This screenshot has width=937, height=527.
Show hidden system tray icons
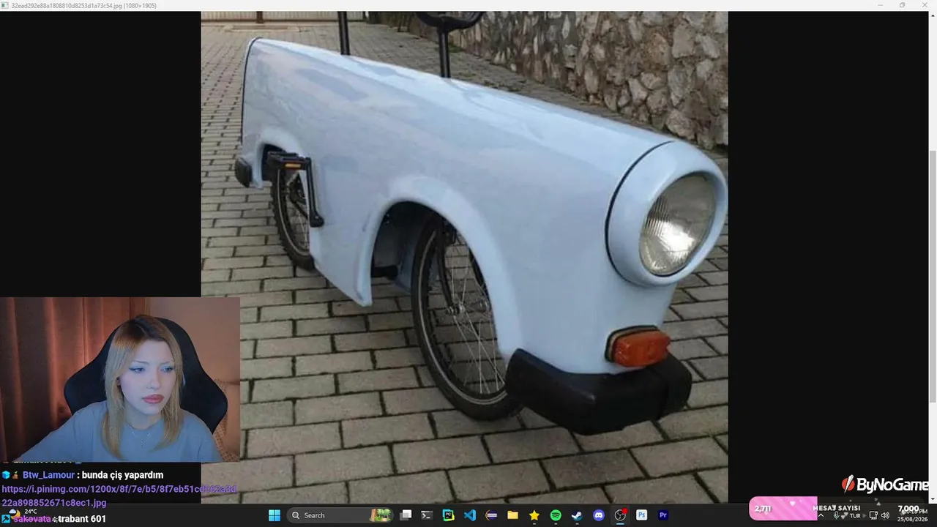[x=821, y=516]
